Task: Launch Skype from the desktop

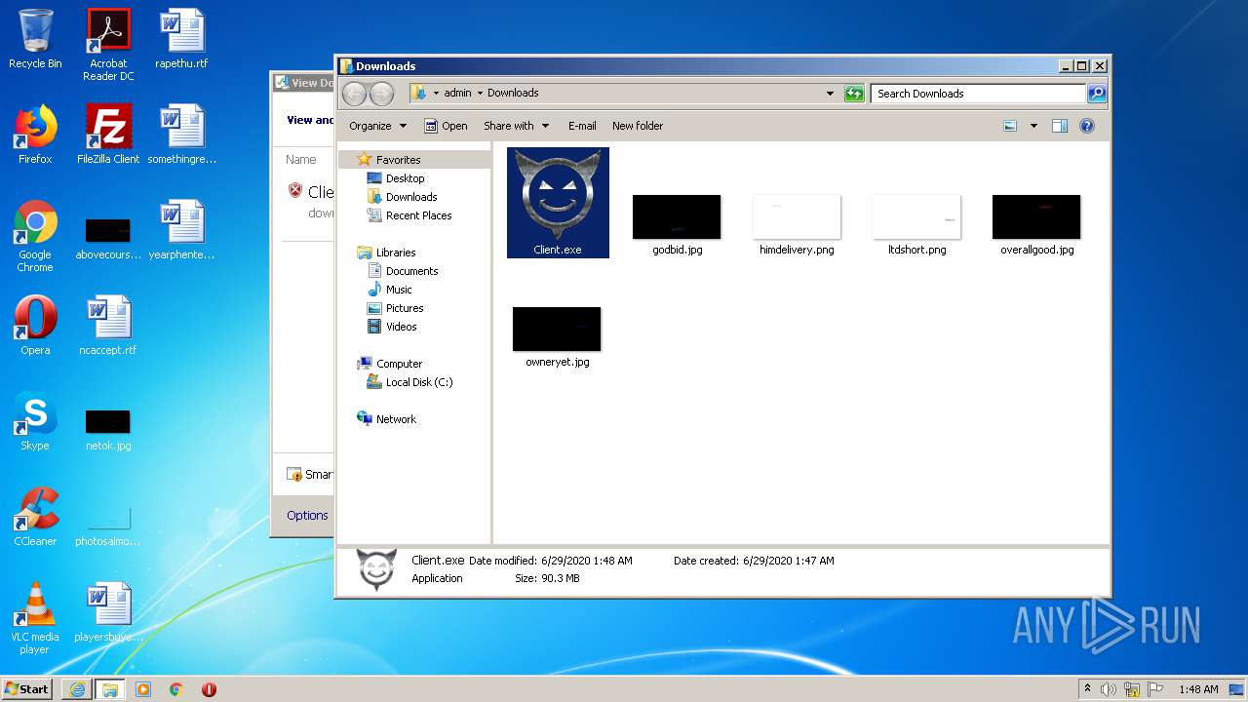Action: click(x=35, y=421)
